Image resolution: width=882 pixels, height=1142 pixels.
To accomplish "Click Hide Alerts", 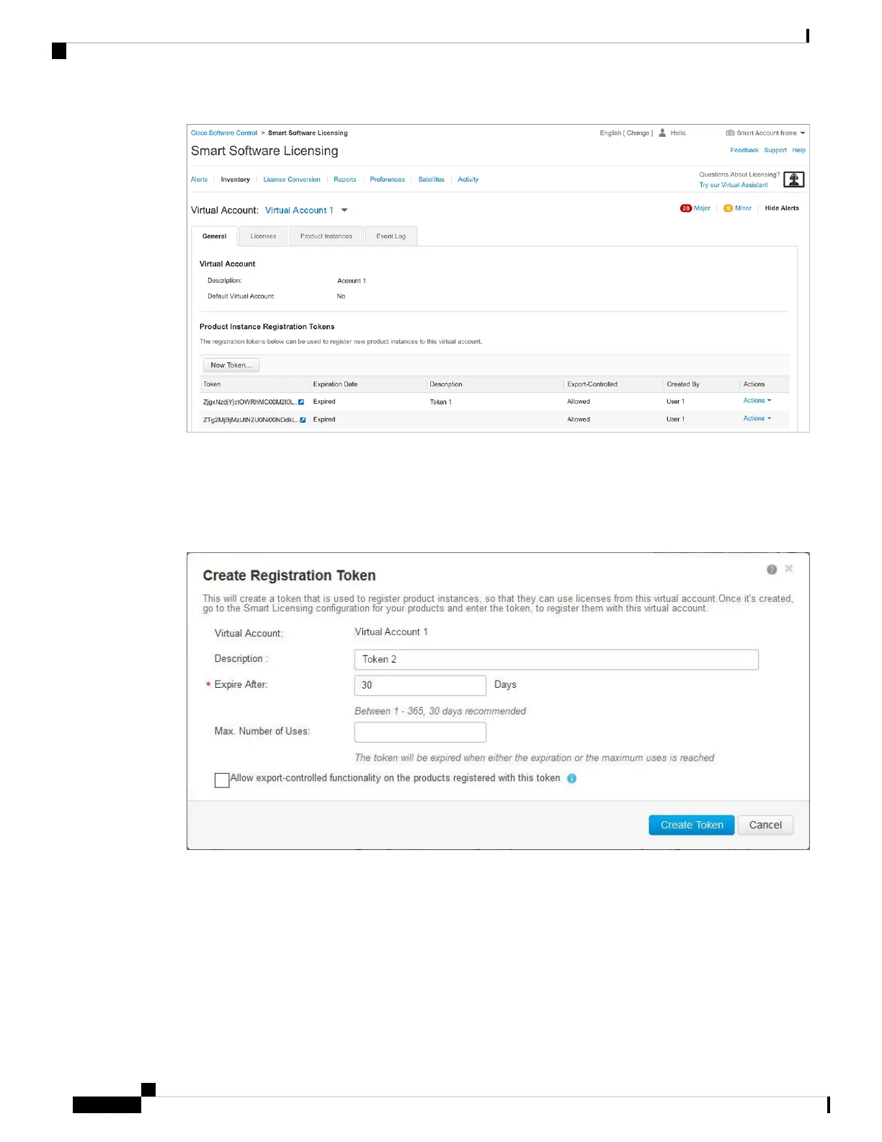I will coord(782,208).
